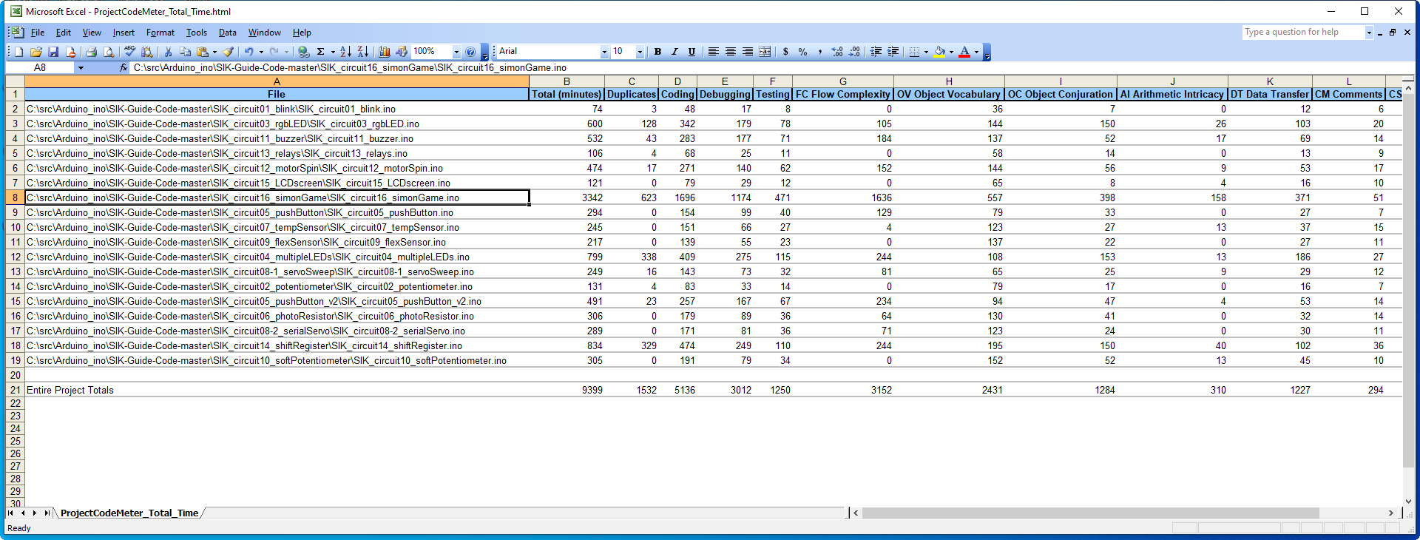The width and height of the screenshot is (1420, 540).
Task: Toggle Underline formatting
Action: pos(692,52)
